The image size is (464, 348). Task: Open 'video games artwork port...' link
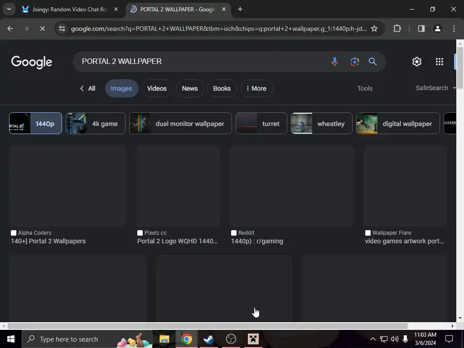click(404, 241)
